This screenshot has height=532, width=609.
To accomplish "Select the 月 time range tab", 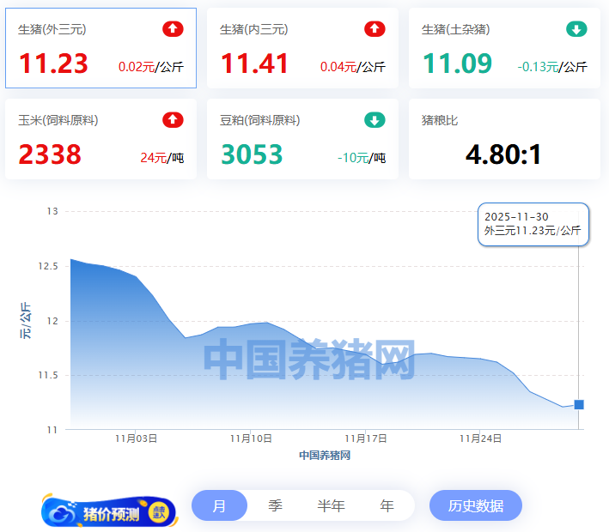I will (219, 506).
